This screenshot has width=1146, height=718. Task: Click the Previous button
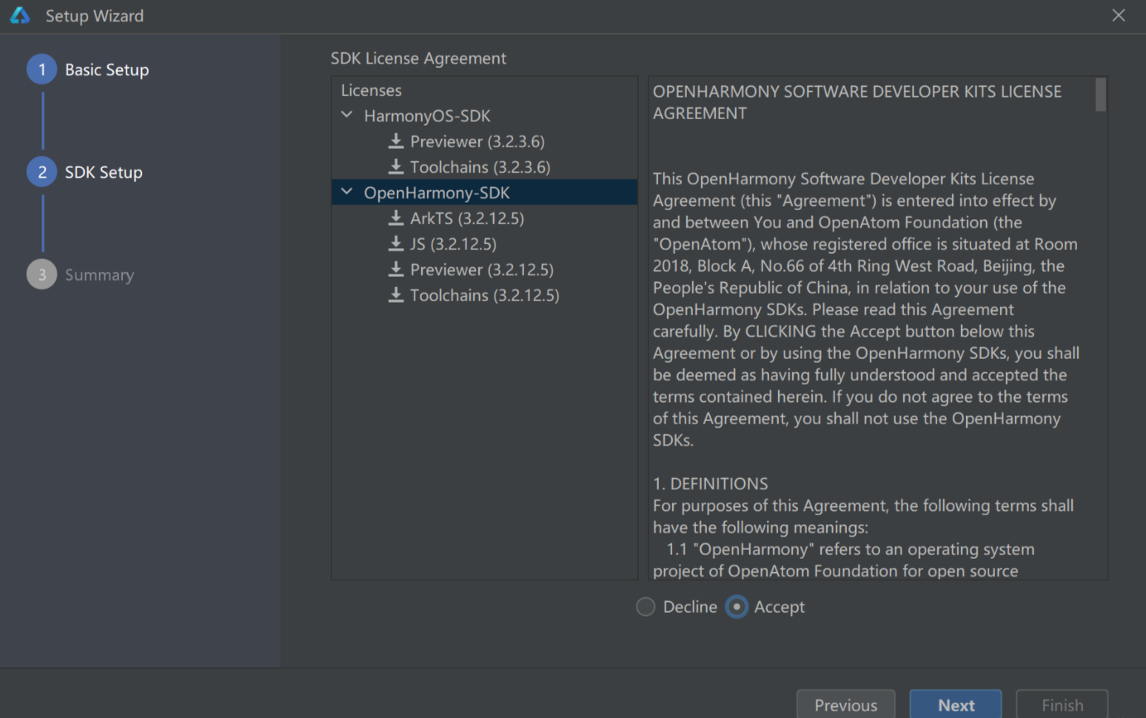pyautogui.click(x=845, y=705)
